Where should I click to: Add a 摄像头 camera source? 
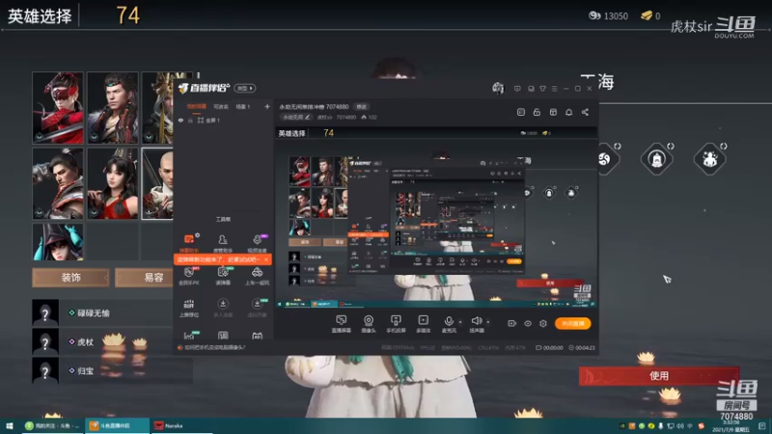coord(369,324)
